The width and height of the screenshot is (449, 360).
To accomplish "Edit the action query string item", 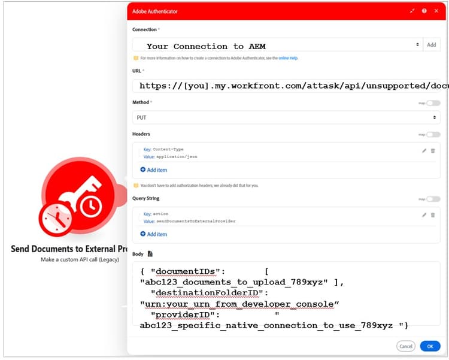I will [x=424, y=215].
